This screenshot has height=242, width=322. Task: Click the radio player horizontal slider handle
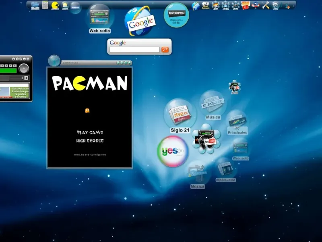pyautogui.click(x=22, y=78)
